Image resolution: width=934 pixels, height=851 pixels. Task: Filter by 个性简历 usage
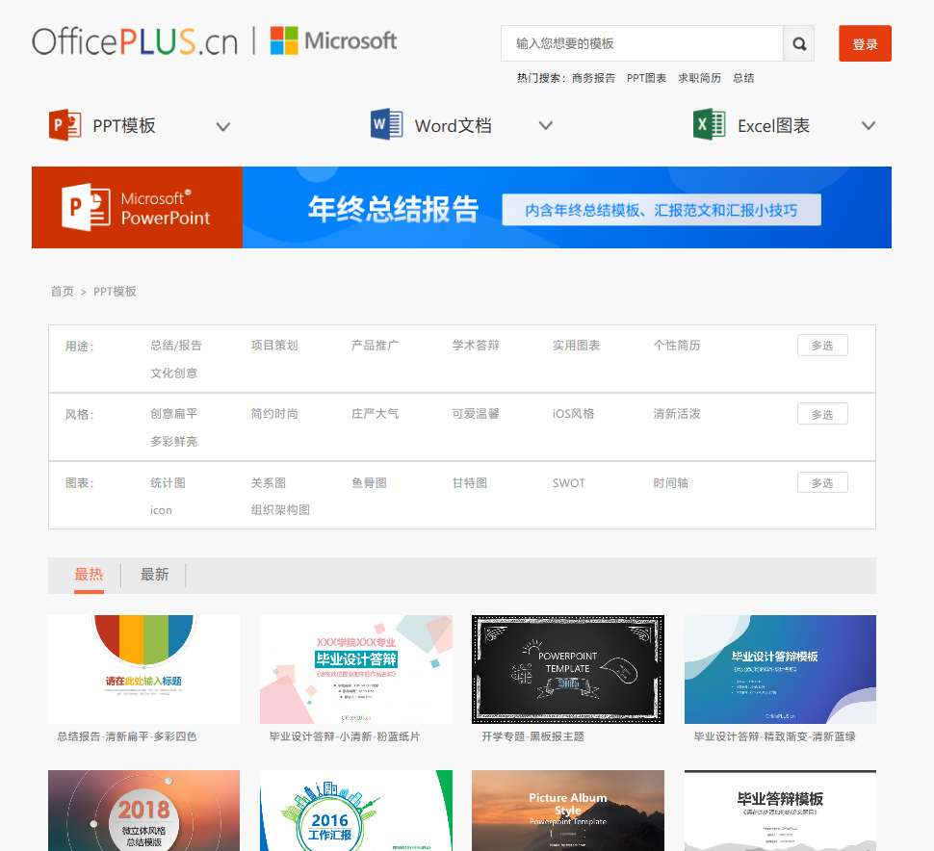tap(677, 346)
